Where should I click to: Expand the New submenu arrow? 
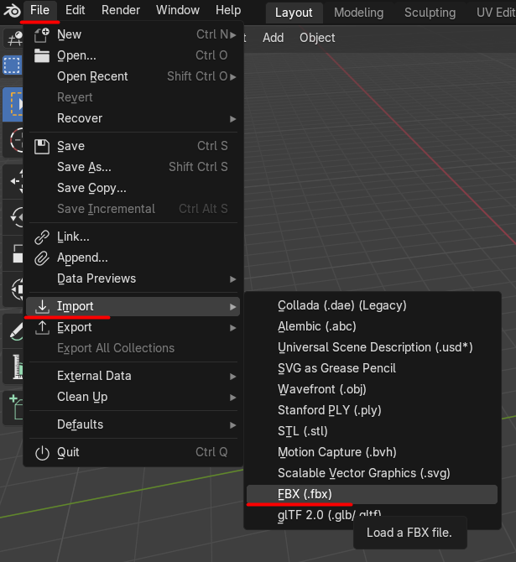click(x=233, y=35)
